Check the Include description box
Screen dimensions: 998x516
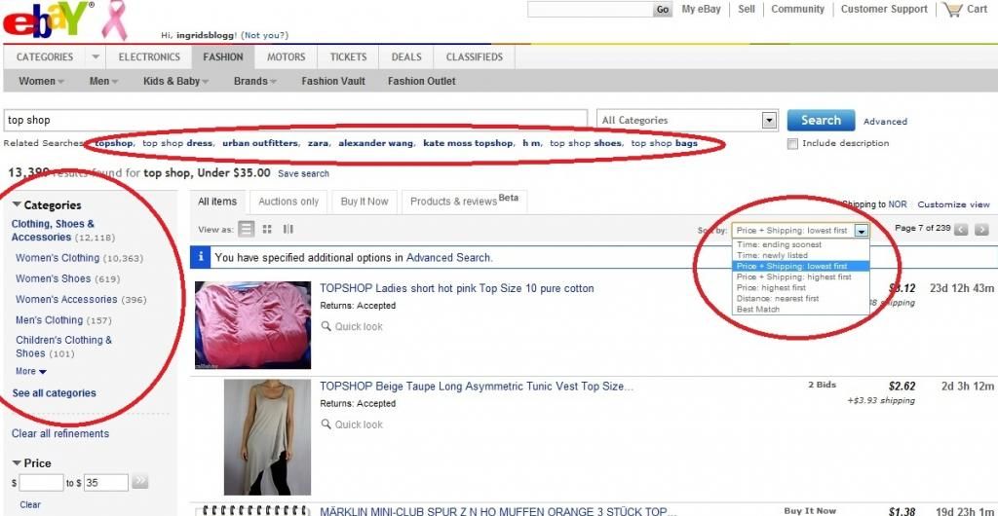(x=792, y=144)
